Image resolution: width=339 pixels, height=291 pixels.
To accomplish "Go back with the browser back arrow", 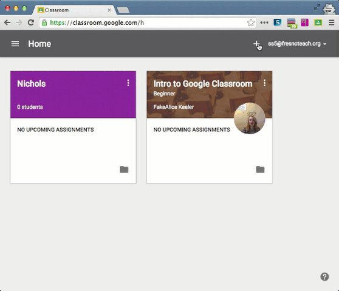I will pyautogui.click(x=7, y=22).
